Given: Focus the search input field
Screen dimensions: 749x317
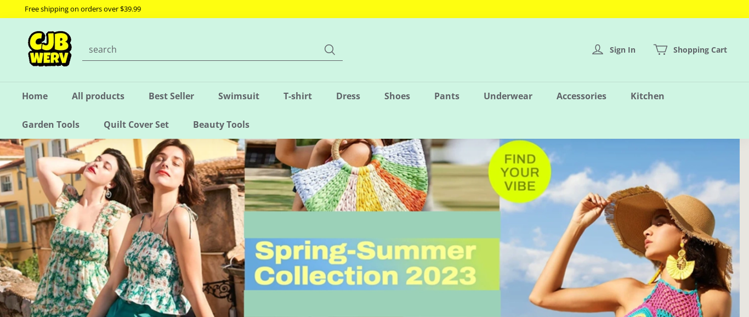Looking at the screenshot, I should tap(203, 49).
